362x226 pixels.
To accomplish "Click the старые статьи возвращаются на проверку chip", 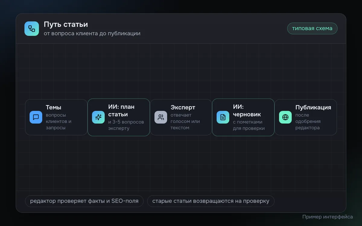I will tap(211, 201).
